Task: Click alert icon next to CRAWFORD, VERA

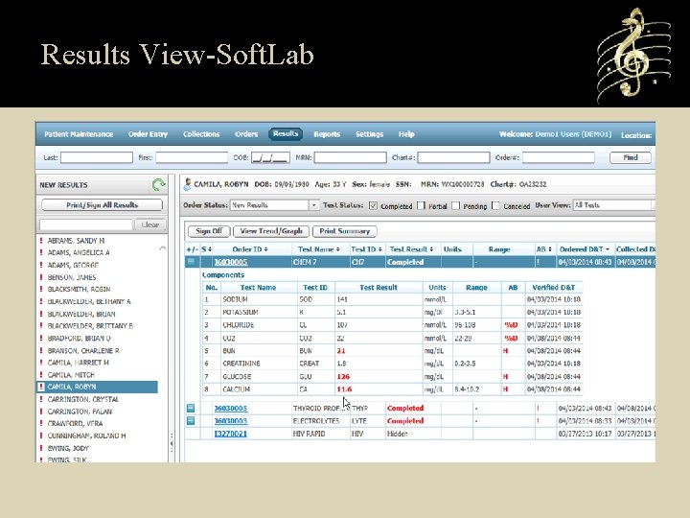Action: point(41,423)
